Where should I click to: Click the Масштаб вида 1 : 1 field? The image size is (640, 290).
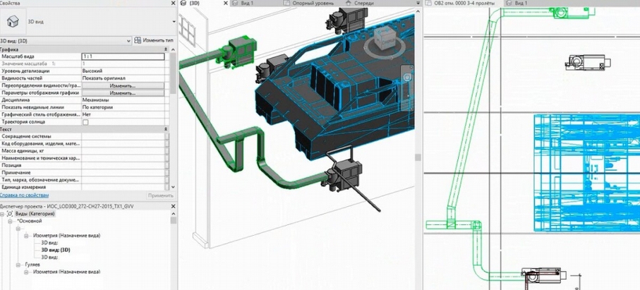tap(123, 56)
